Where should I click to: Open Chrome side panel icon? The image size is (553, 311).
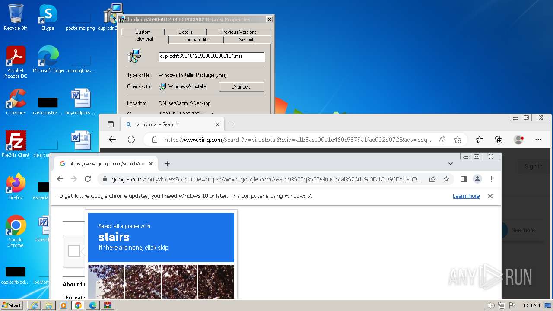click(464, 179)
